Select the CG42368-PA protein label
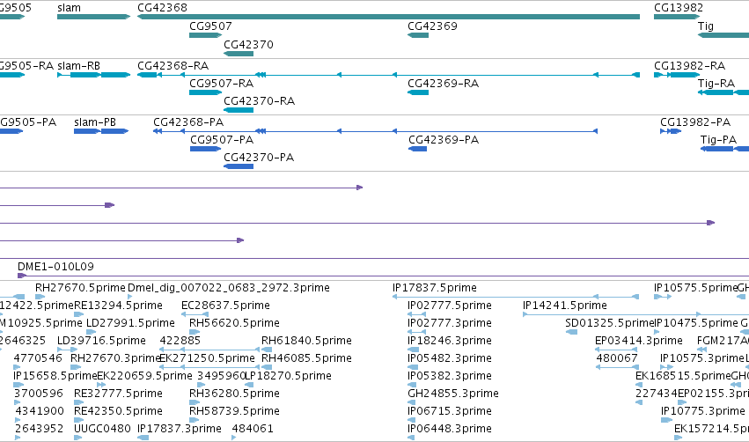The height and width of the screenshot is (442, 749). coord(188,122)
